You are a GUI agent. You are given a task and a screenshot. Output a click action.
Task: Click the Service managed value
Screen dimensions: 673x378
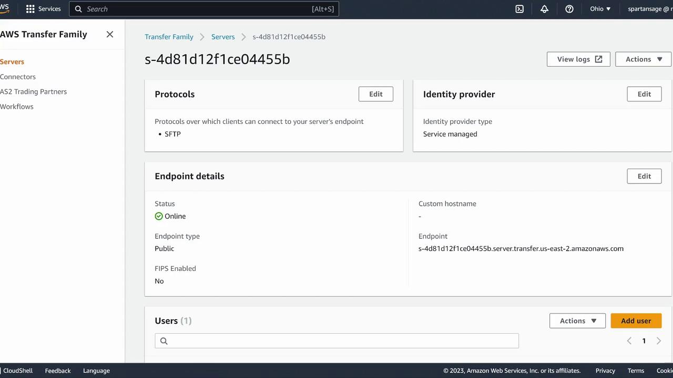(x=450, y=134)
